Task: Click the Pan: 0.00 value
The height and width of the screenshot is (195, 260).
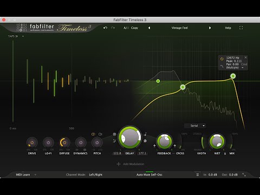Action: [x=232, y=64]
